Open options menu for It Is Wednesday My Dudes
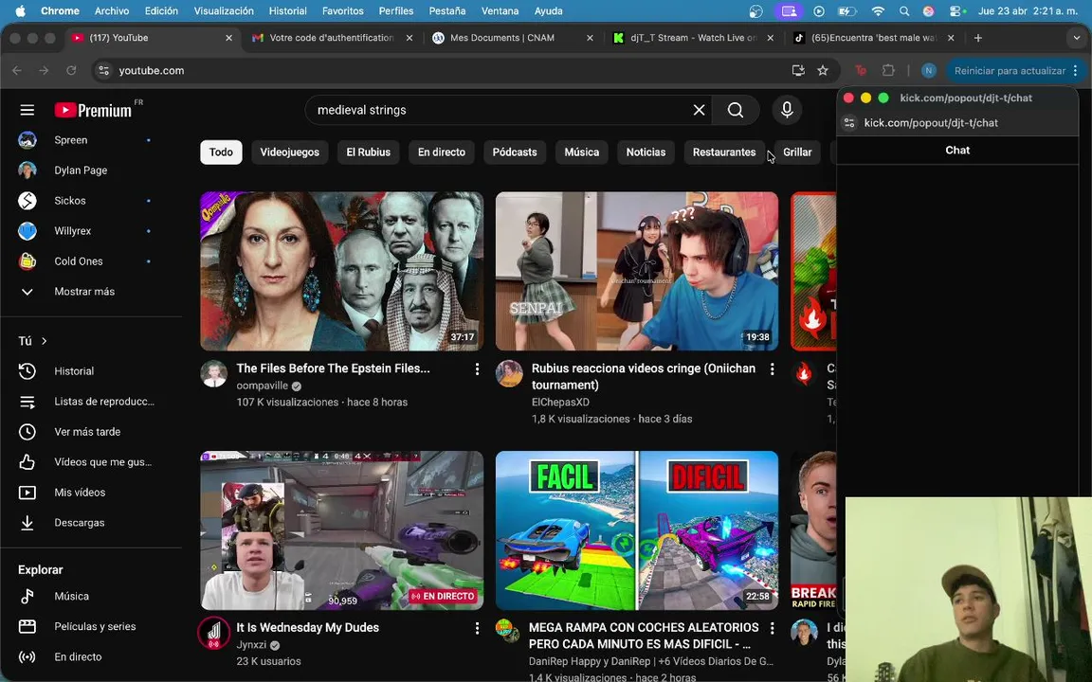 477,628
